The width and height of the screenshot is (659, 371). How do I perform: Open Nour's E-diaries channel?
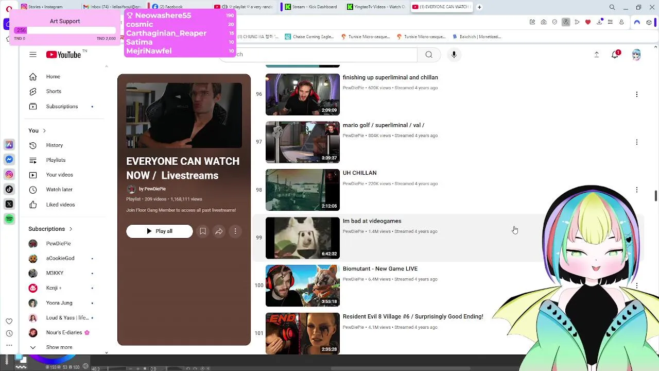click(x=64, y=332)
